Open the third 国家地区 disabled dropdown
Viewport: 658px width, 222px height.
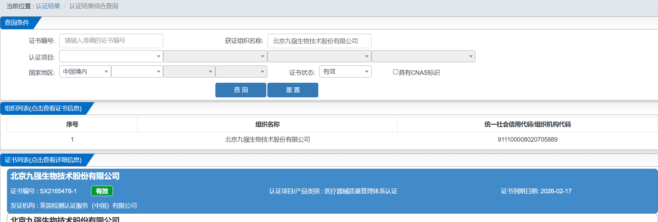tap(189, 72)
